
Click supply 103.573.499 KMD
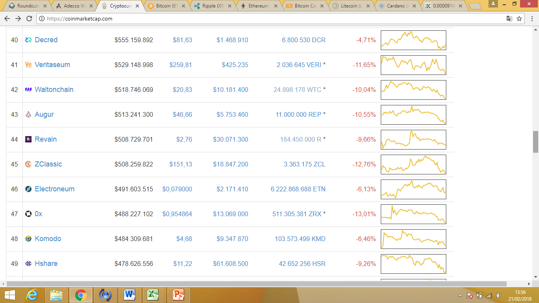[300, 239]
